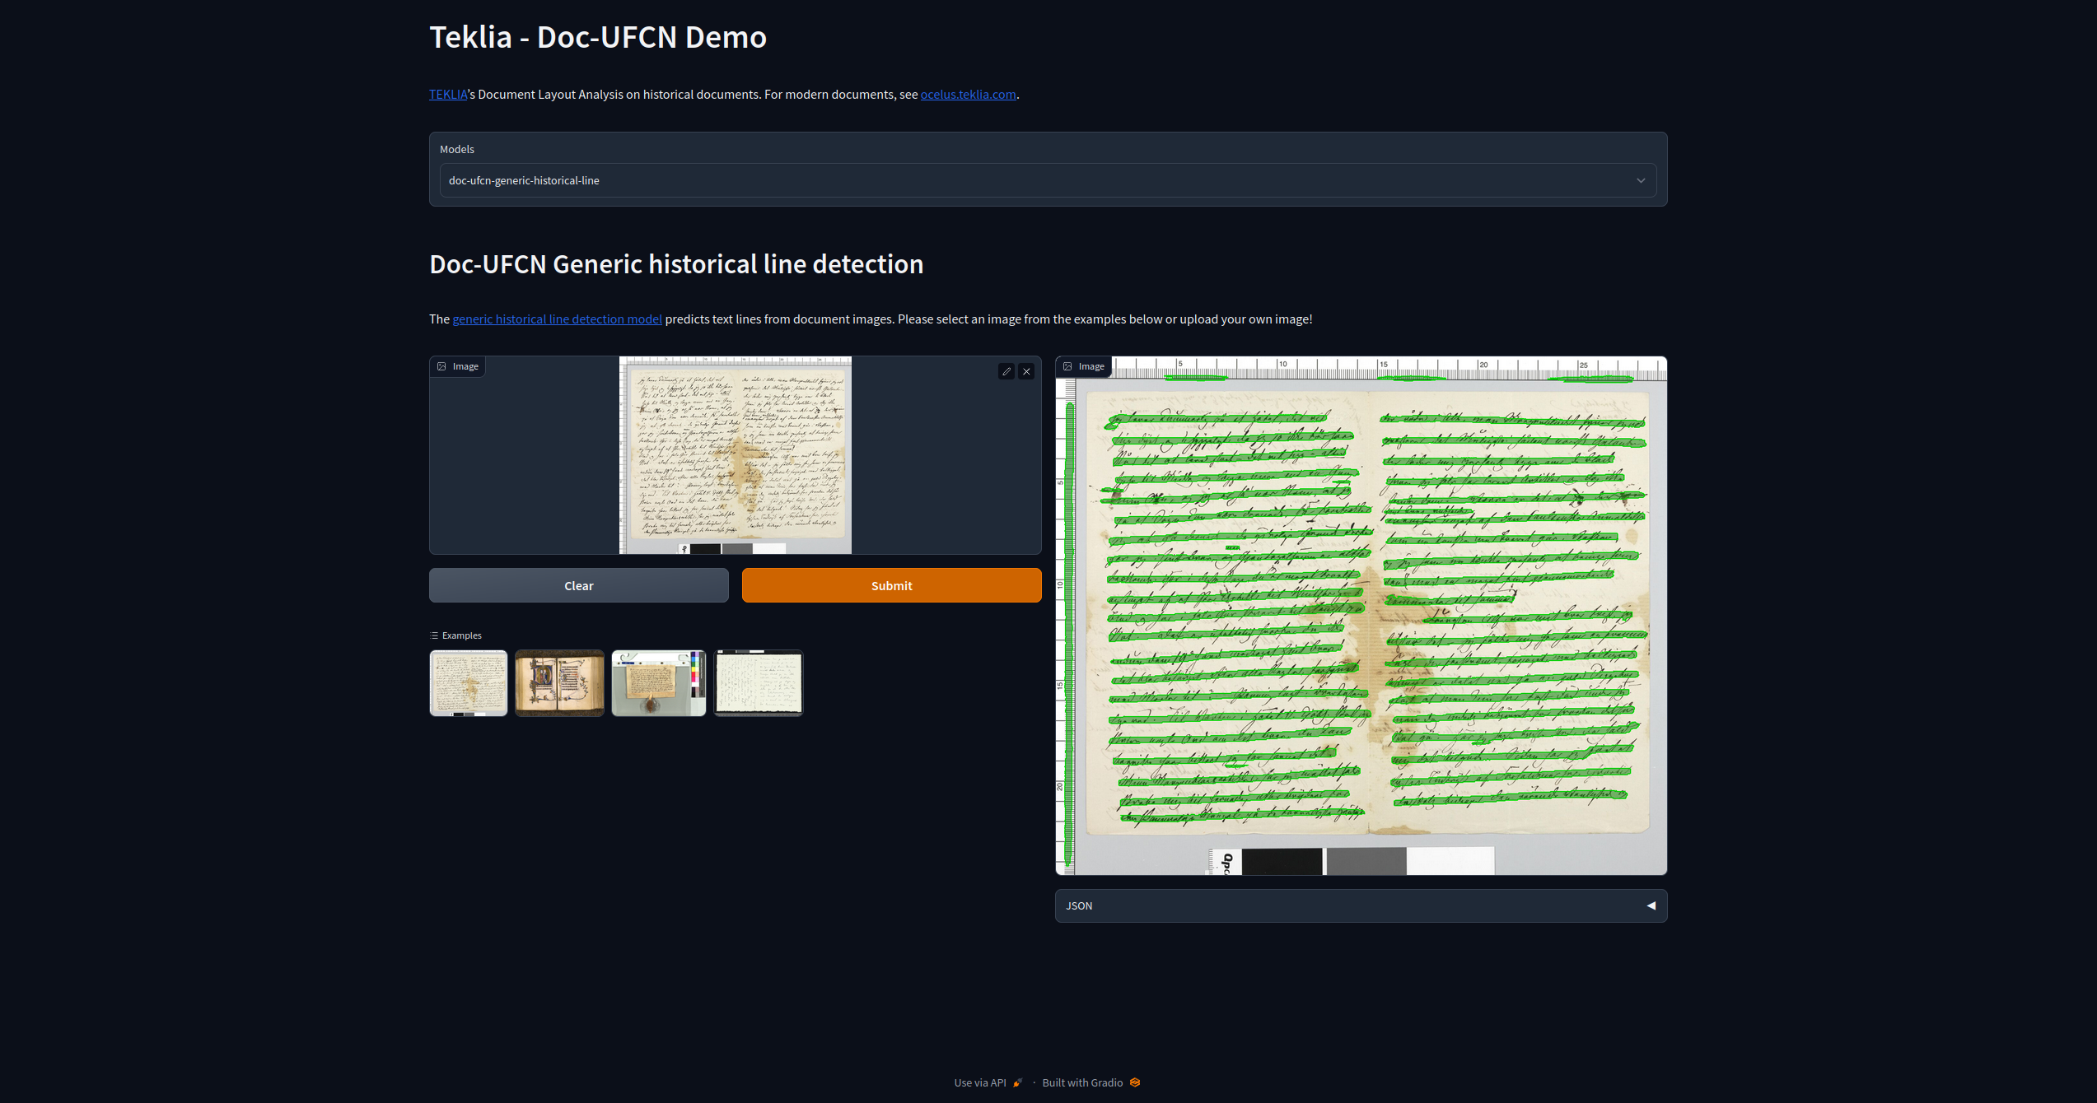Open the generic historical line detection model link
2097x1103 pixels.
[x=557, y=319]
